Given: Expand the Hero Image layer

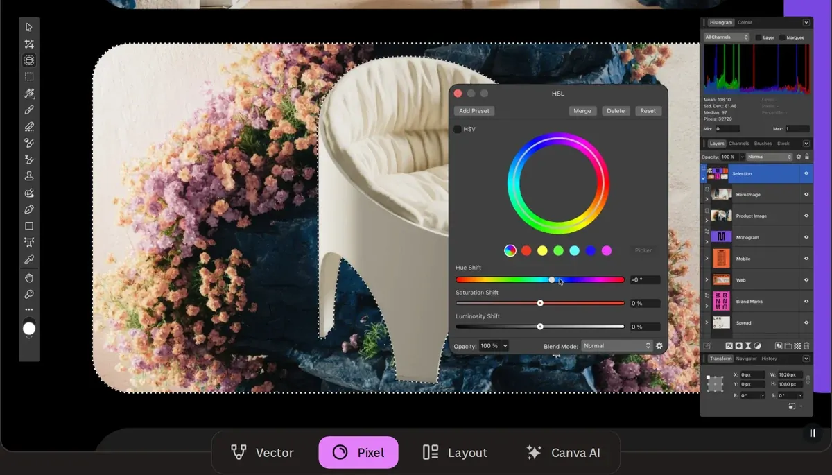Looking at the screenshot, I should point(707,198).
